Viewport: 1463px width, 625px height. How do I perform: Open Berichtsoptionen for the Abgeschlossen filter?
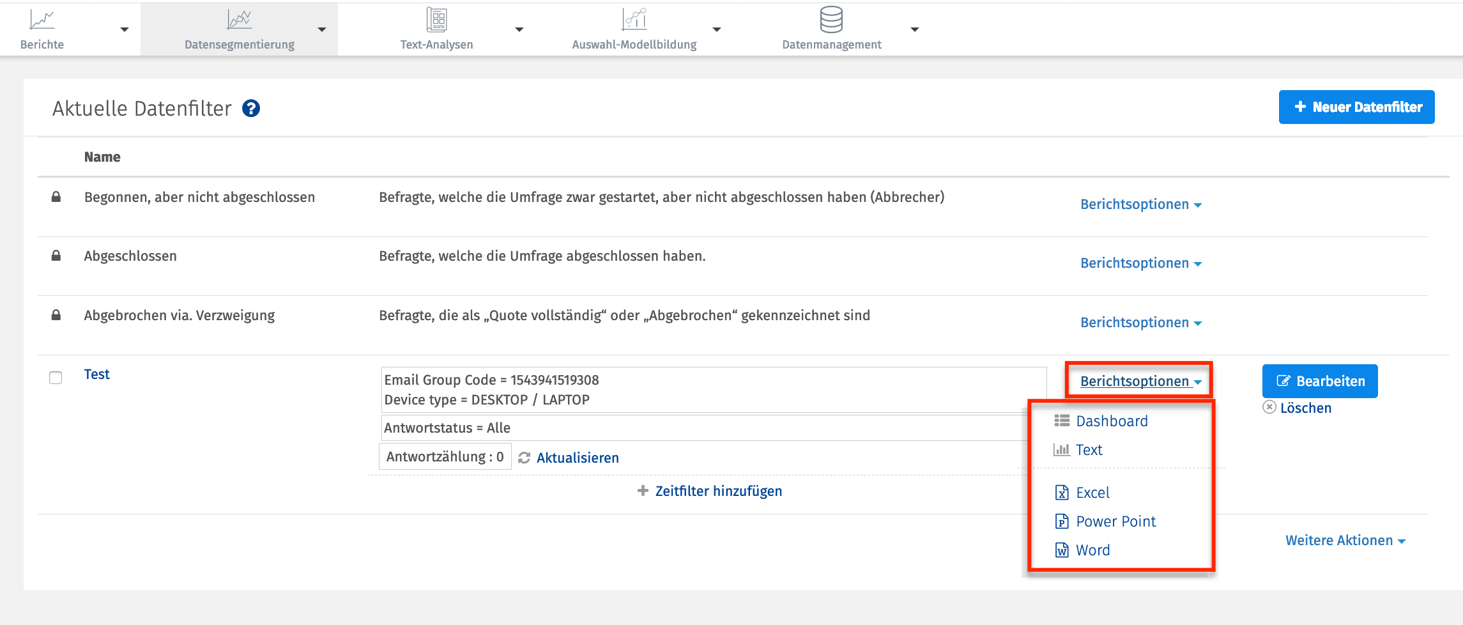[1141, 263]
